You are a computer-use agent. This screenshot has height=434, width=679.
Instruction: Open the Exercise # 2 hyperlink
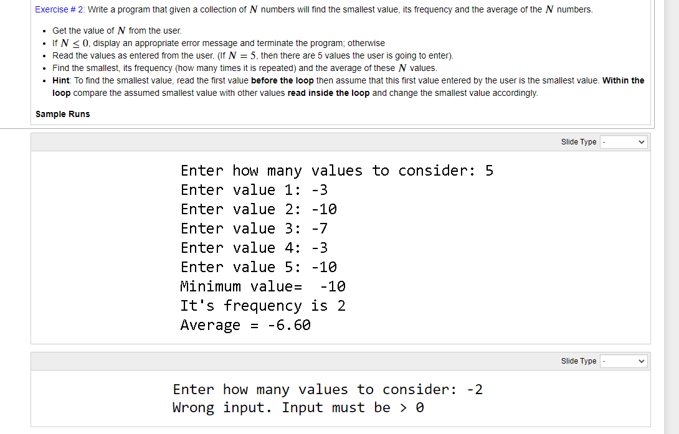coord(55,9)
